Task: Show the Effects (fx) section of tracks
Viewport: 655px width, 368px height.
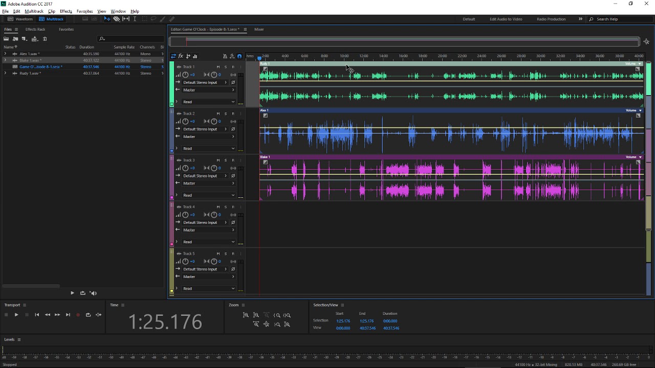Action: point(181,56)
